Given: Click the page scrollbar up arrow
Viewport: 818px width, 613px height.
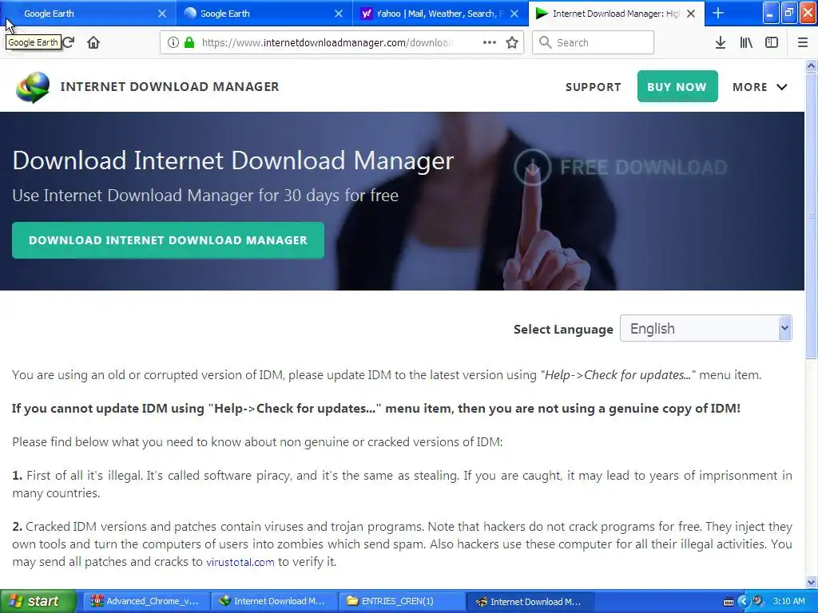Looking at the screenshot, I should click(811, 65).
